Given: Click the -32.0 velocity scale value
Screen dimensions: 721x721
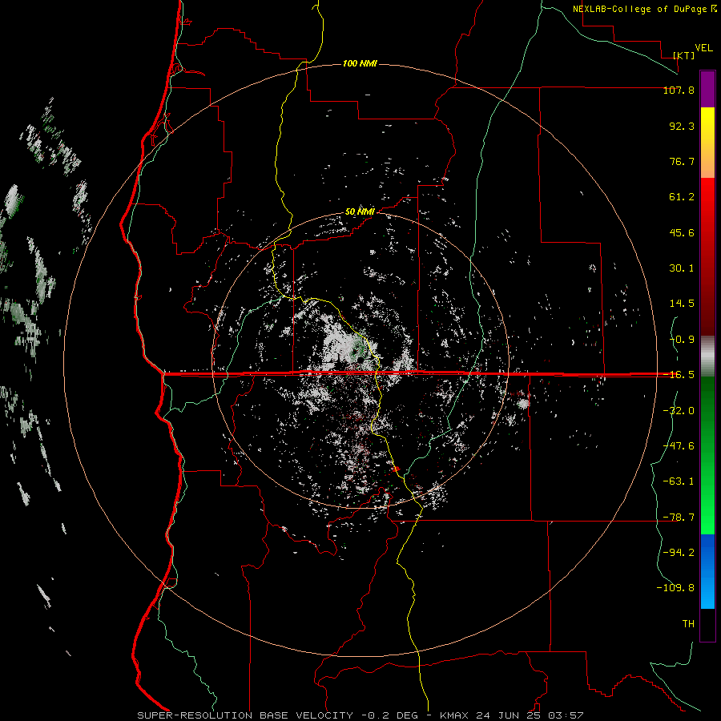Looking at the screenshot, I should coord(679,411).
